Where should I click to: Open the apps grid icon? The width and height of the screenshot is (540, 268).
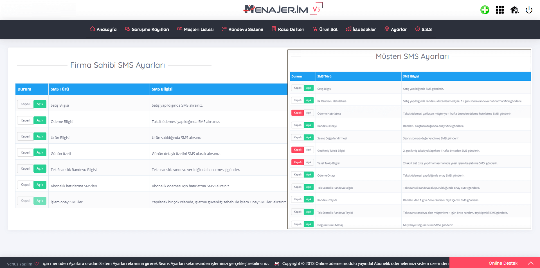pos(499,10)
